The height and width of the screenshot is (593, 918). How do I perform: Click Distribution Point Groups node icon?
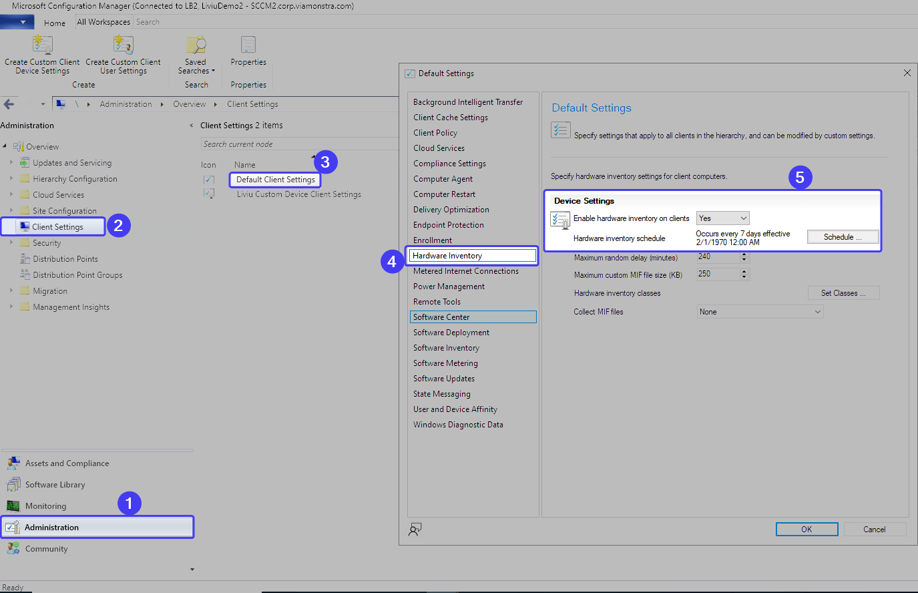click(x=25, y=275)
